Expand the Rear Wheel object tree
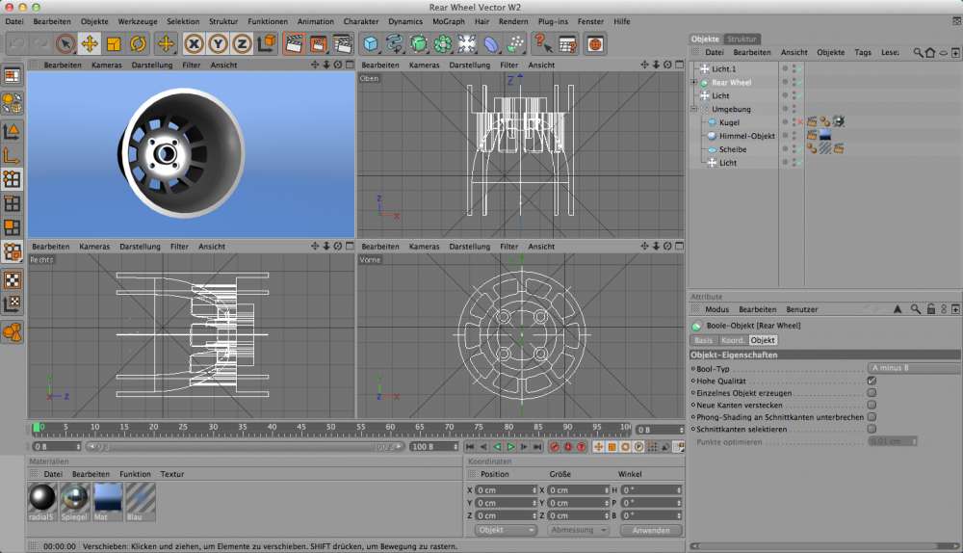This screenshot has height=553, width=963. [693, 83]
